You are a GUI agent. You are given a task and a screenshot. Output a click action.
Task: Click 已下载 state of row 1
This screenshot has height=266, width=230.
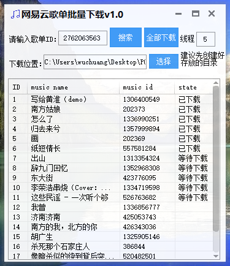(x=190, y=99)
